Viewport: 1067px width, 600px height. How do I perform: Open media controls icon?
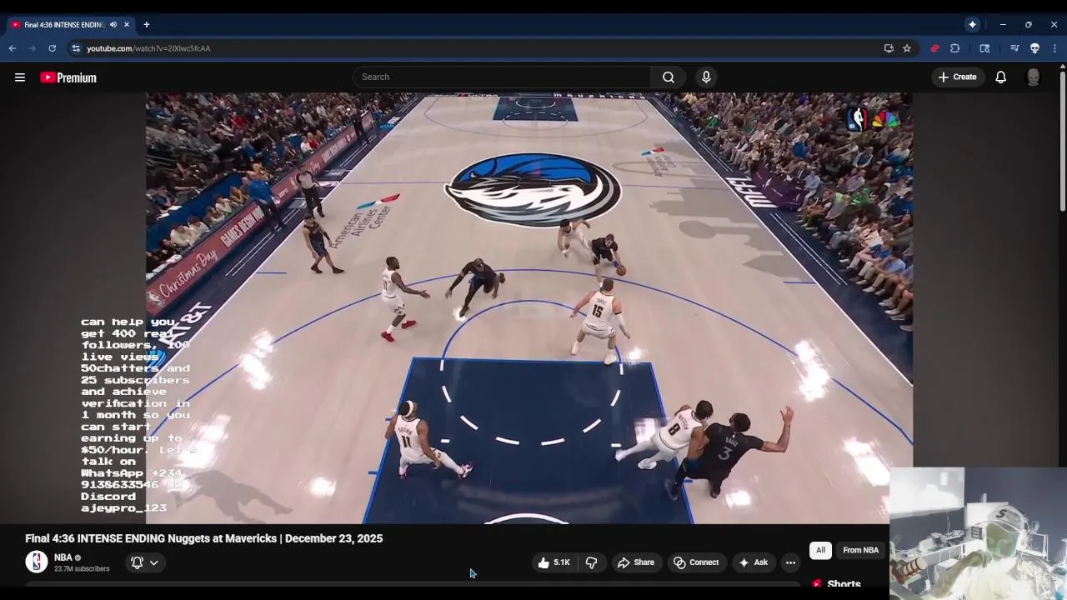1014,48
